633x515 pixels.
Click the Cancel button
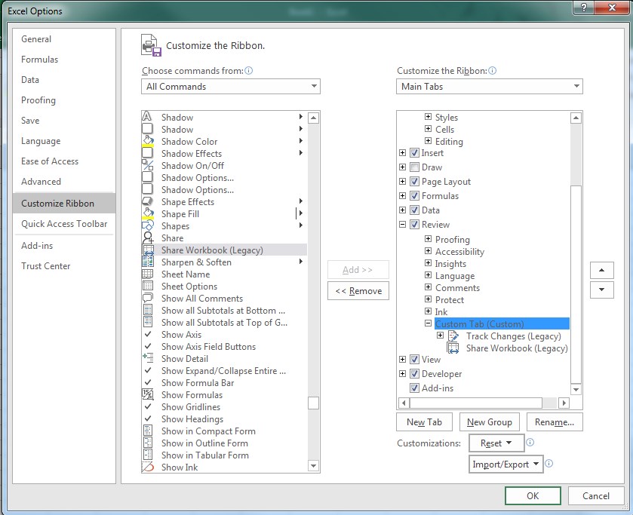click(x=596, y=495)
